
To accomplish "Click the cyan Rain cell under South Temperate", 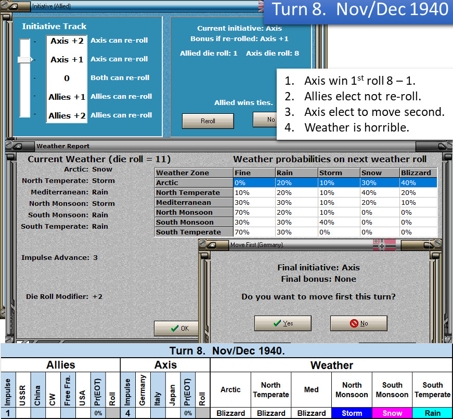I will click(x=433, y=413).
